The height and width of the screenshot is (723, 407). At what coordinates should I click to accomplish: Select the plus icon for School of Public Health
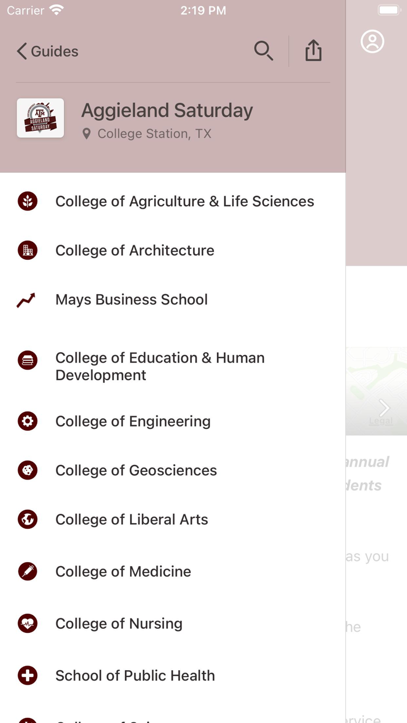point(27,675)
